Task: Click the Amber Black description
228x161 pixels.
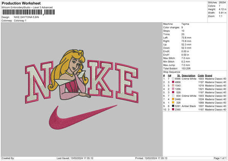Action: coord(188,106)
